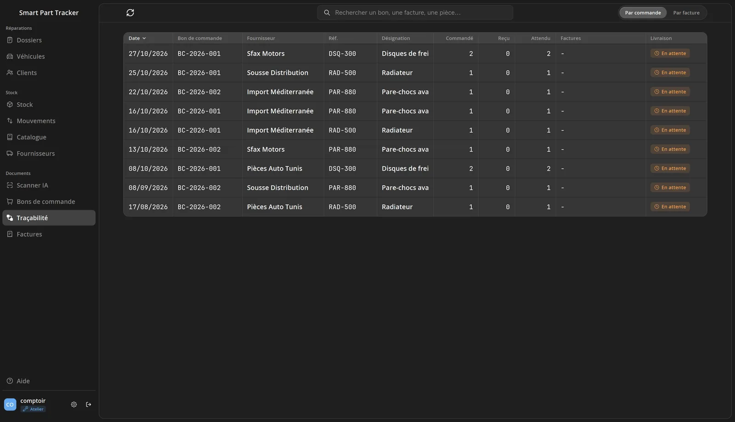Viewport: 735px width, 422px height.
Task: Open the Catalogue page
Action: coord(49,137)
